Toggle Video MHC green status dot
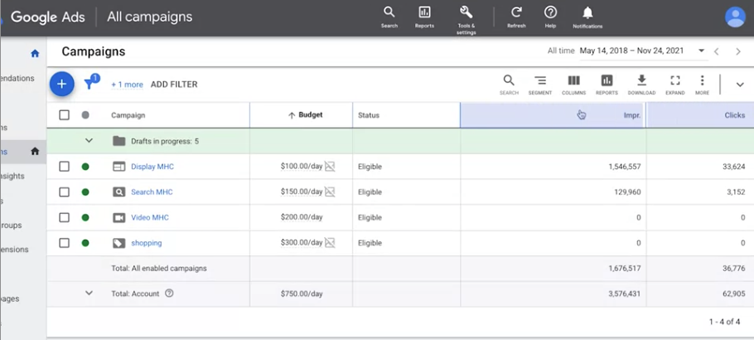Viewport: 754px width, 340px height. coord(85,217)
